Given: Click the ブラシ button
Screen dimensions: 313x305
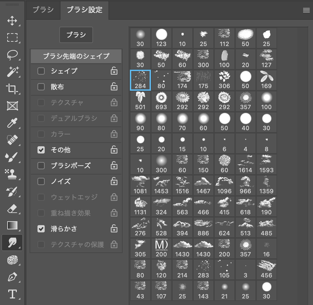Looking at the screenshot, I should [76, 35].
